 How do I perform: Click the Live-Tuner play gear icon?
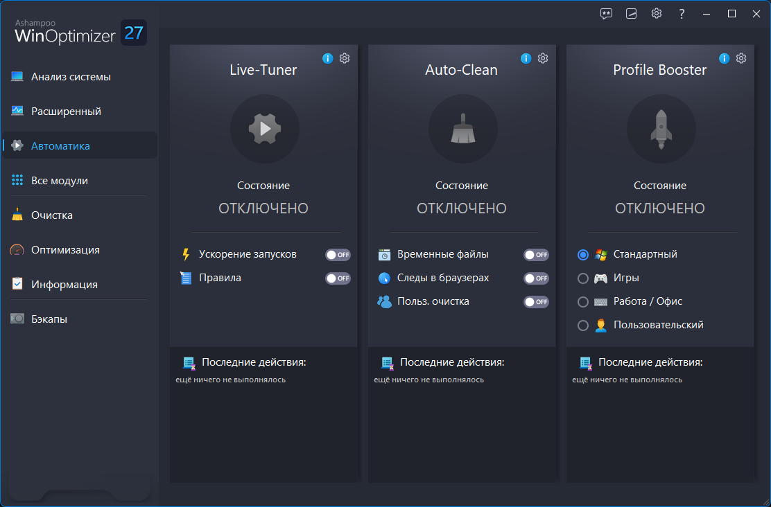(x=265, y=129)
